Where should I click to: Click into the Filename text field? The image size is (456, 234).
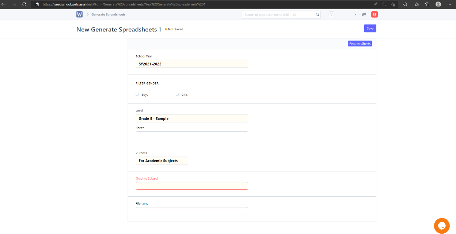192,211
